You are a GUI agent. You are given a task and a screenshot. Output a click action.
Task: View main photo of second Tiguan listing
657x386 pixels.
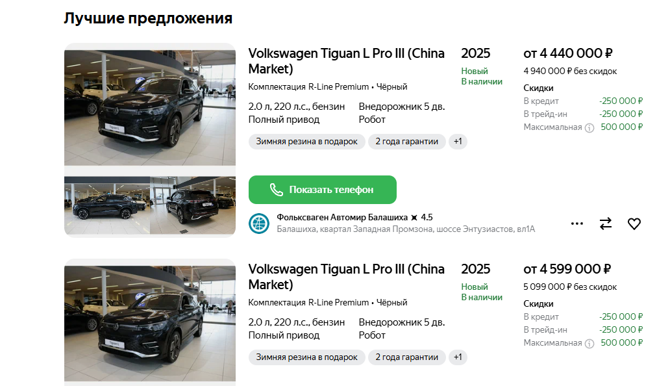click(150, 324)
